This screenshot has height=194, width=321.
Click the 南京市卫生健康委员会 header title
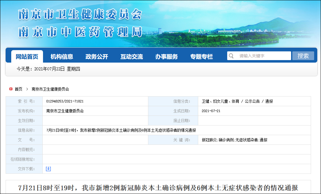(80, 14)
